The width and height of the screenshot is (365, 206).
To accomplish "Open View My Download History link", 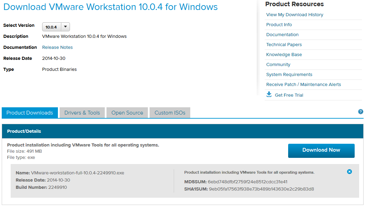I will [295, 15].
